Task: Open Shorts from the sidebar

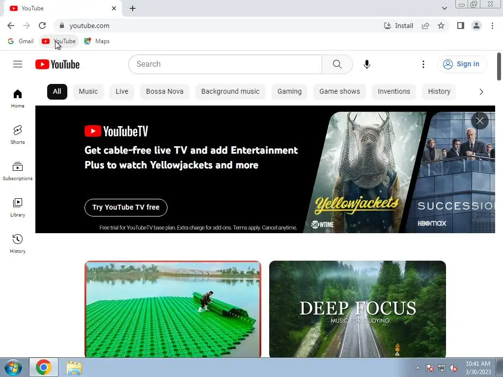Action: pos(18,135)
